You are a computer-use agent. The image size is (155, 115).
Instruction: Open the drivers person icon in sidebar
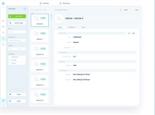[x=3, y=32]
